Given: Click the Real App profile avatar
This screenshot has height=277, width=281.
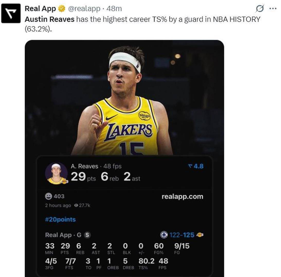Looking at the screenshot, I should (11, 13).
